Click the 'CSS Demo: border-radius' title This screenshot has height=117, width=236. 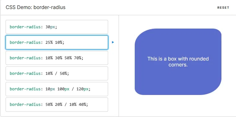(x=36, y=7)
